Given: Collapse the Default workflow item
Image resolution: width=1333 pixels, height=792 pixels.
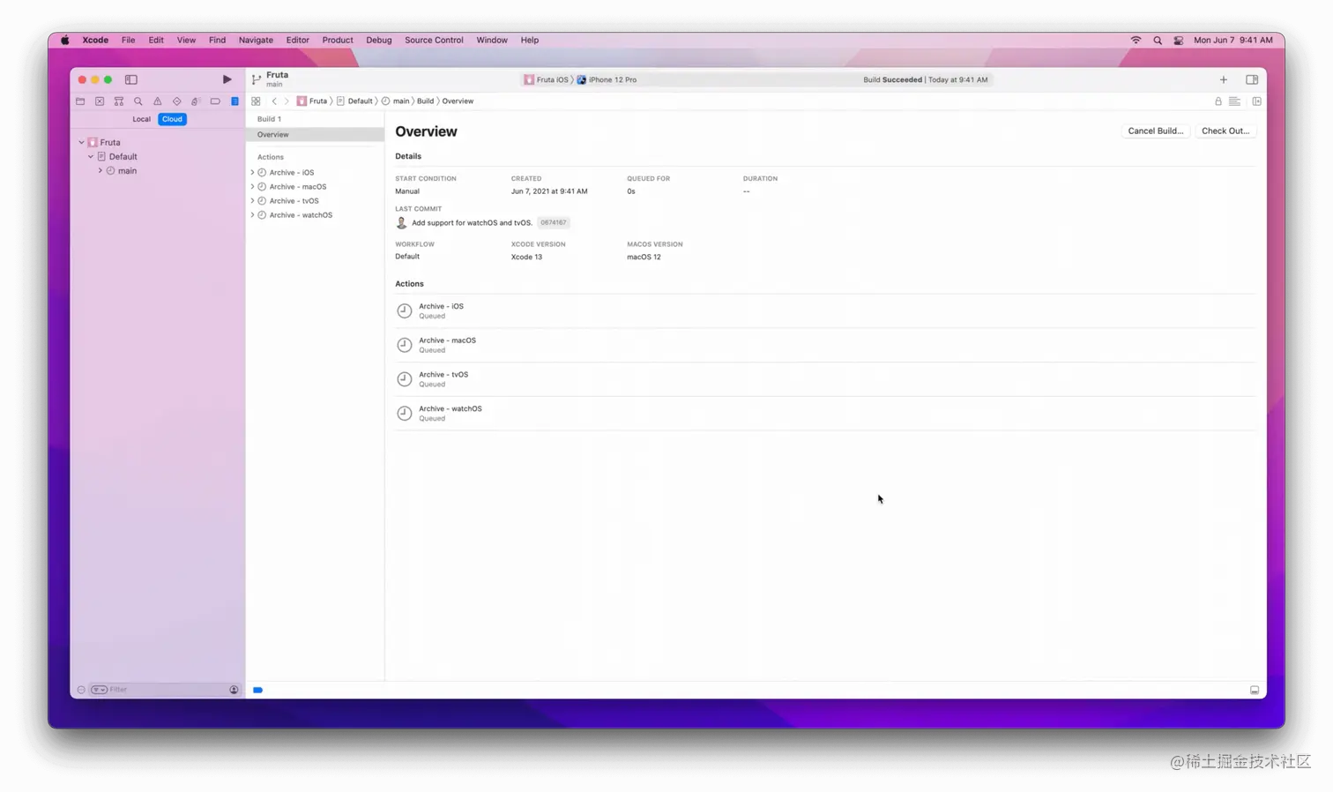Looking at the screenshot, I should [91, 156].
